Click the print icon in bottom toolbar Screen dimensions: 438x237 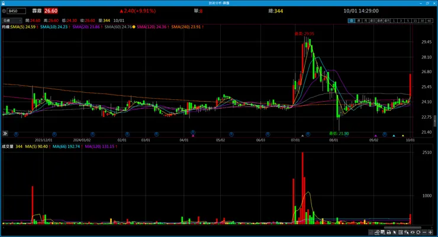pos(388,232)
